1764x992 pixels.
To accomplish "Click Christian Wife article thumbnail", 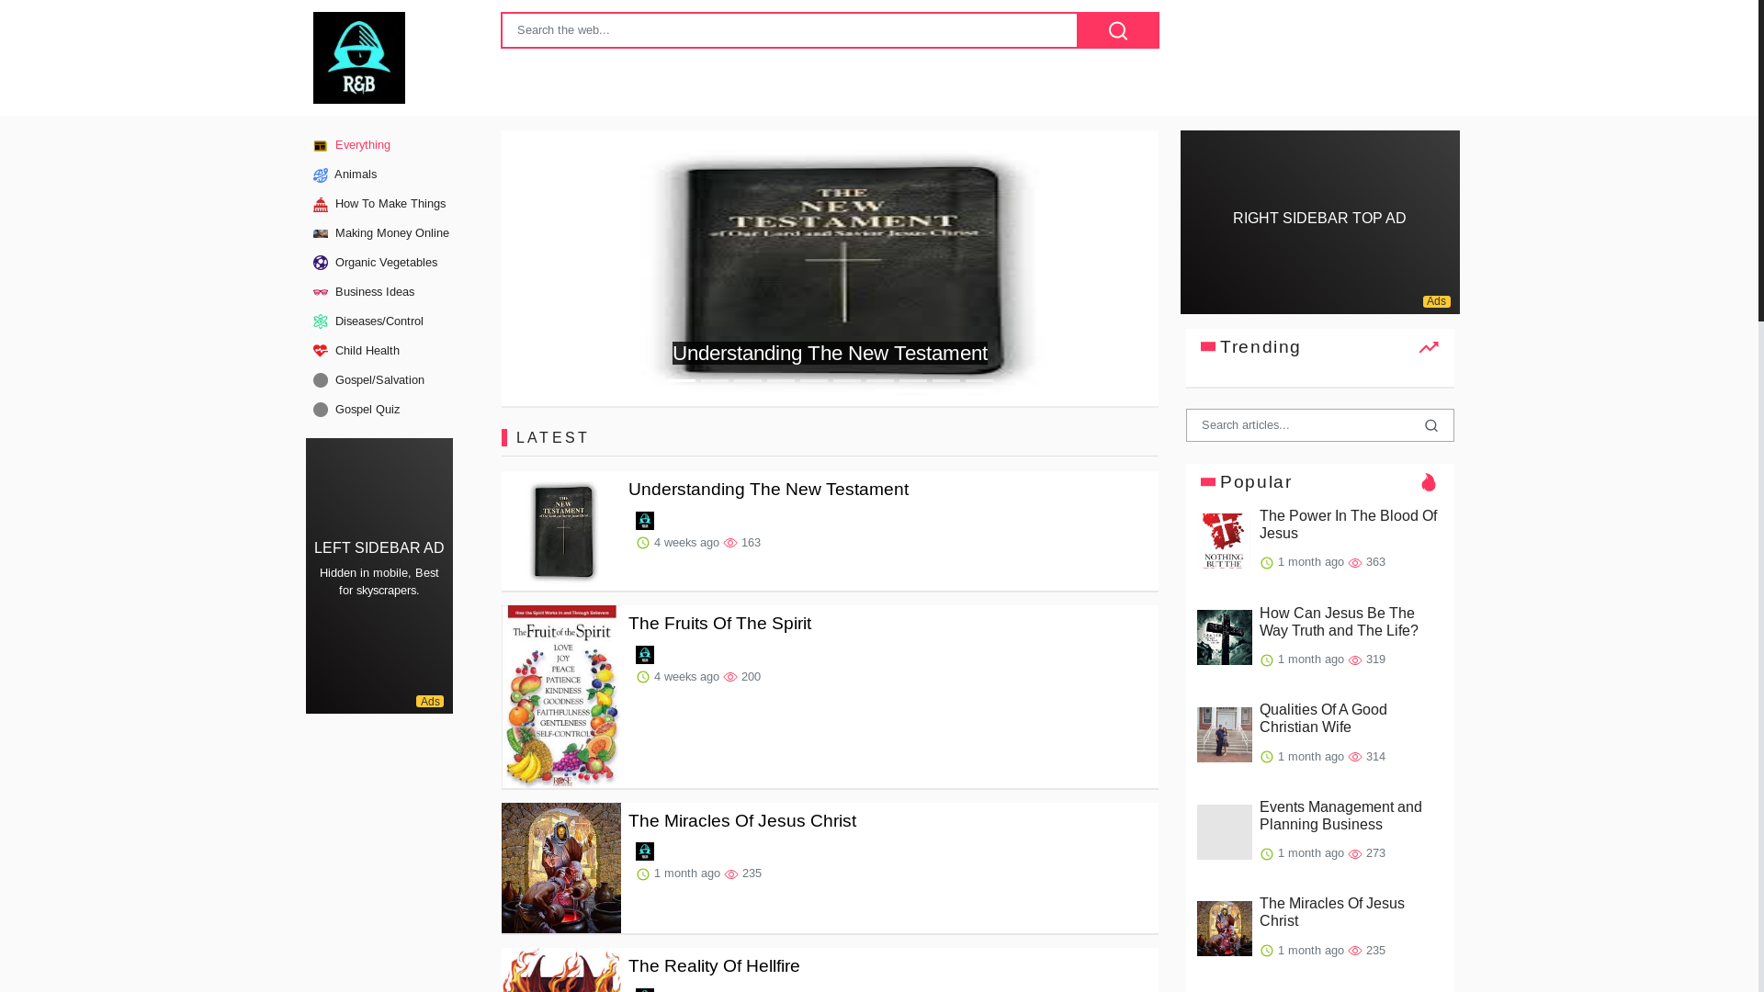I will [x=1224, y=735].
